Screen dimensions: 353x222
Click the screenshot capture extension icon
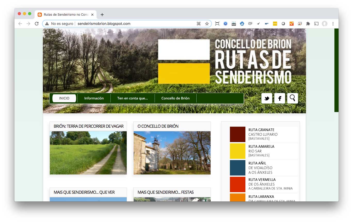217,24
